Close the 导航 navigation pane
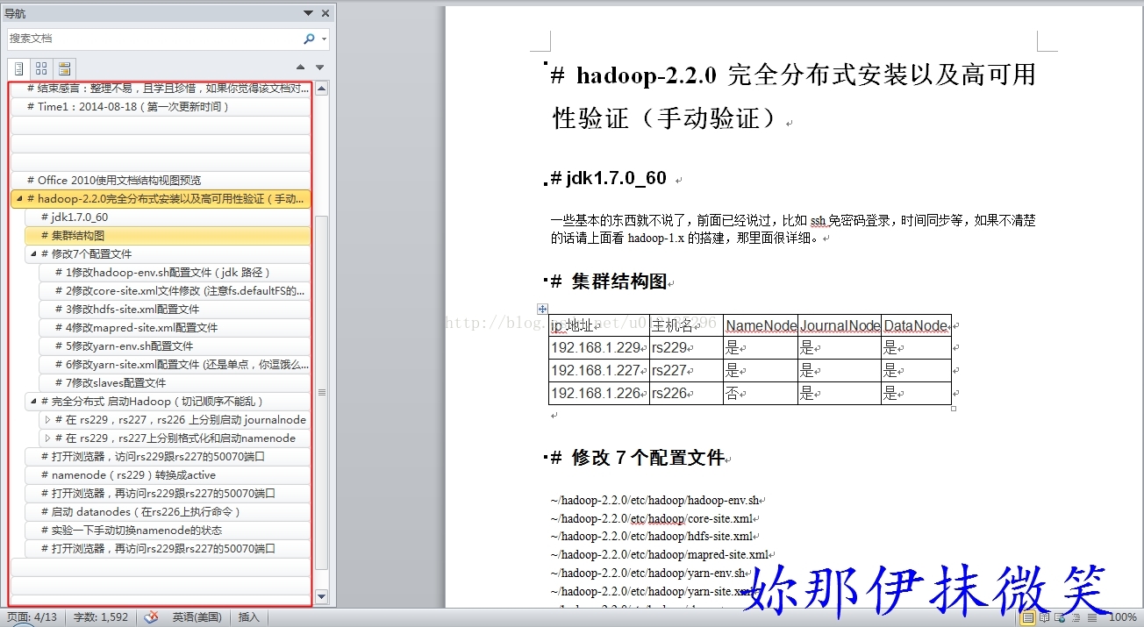1144x627 pixels. pos(325,13)
